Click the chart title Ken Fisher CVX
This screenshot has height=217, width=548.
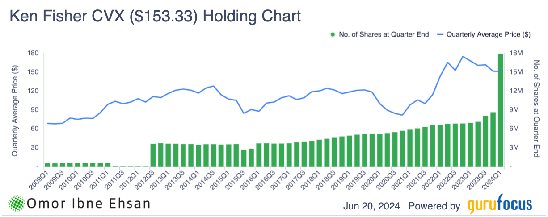(155, 16)
